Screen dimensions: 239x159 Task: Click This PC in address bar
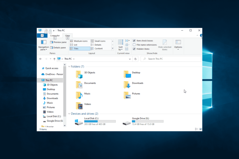tap(68, 59)
